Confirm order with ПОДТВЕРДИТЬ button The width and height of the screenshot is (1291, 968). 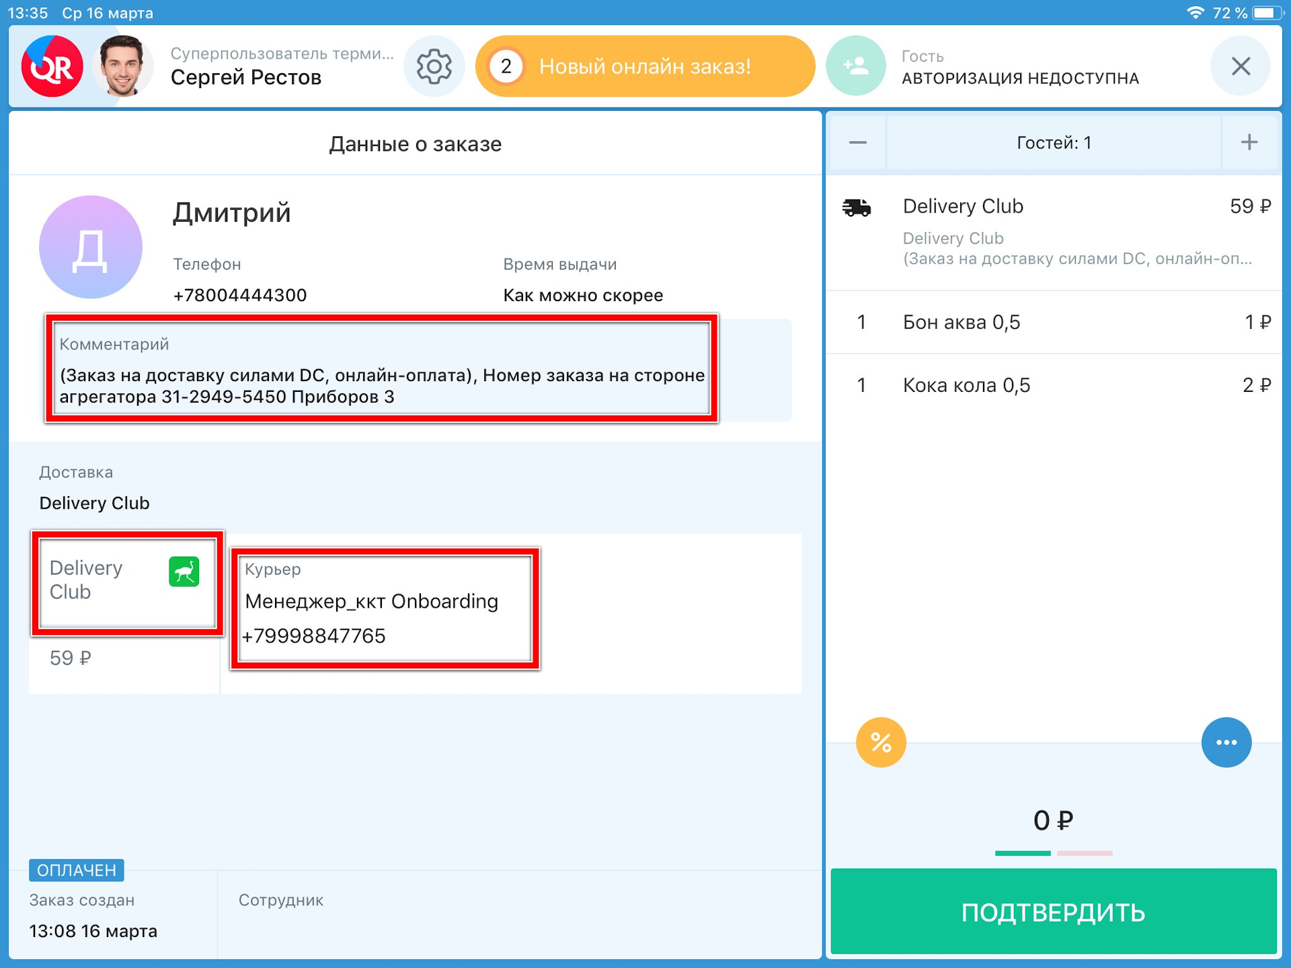click(x=1054, y=912)
